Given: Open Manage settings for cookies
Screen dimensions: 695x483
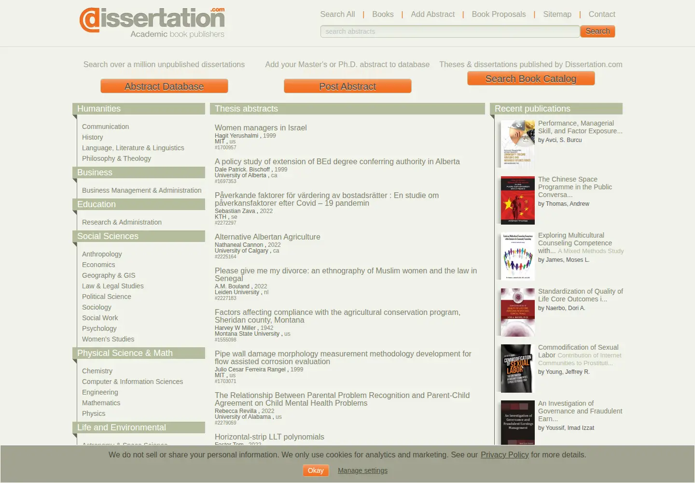Looking at the screenshot, I should pos(362,470).
